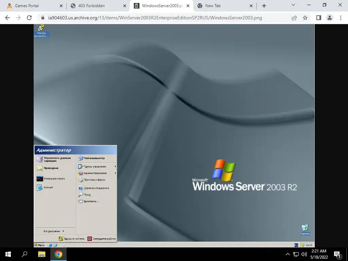The width and height of the screenshot is (348, 261).
Task: Open network settings from the tray
Action: pos(296,254)
